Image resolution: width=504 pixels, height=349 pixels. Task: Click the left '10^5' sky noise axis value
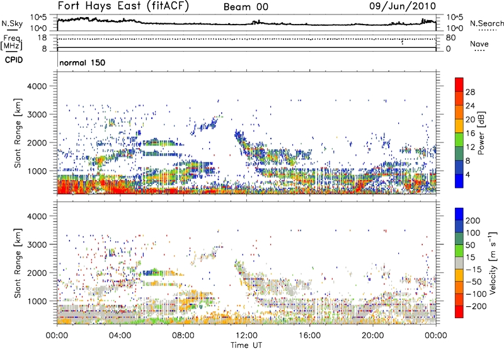click(x=38, y=18)
